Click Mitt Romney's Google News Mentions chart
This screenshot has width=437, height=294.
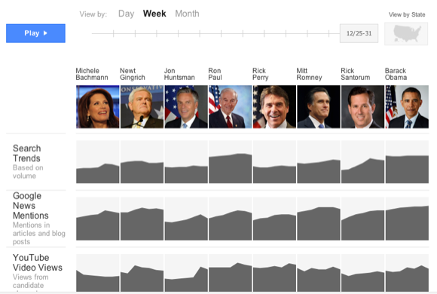(319, 219)
